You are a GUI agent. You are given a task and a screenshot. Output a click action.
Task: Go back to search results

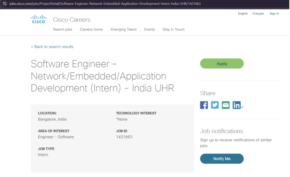coord(52,47)
